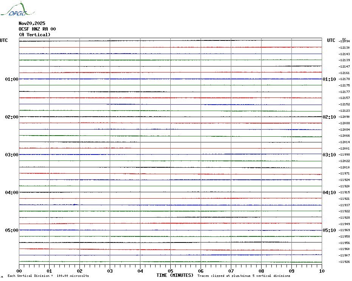Image resolution: width=352 pixels, height=281 pixels.
Task: Click the 03:10 time label on right
Action: pyautogui.click(x=329, y=155)
